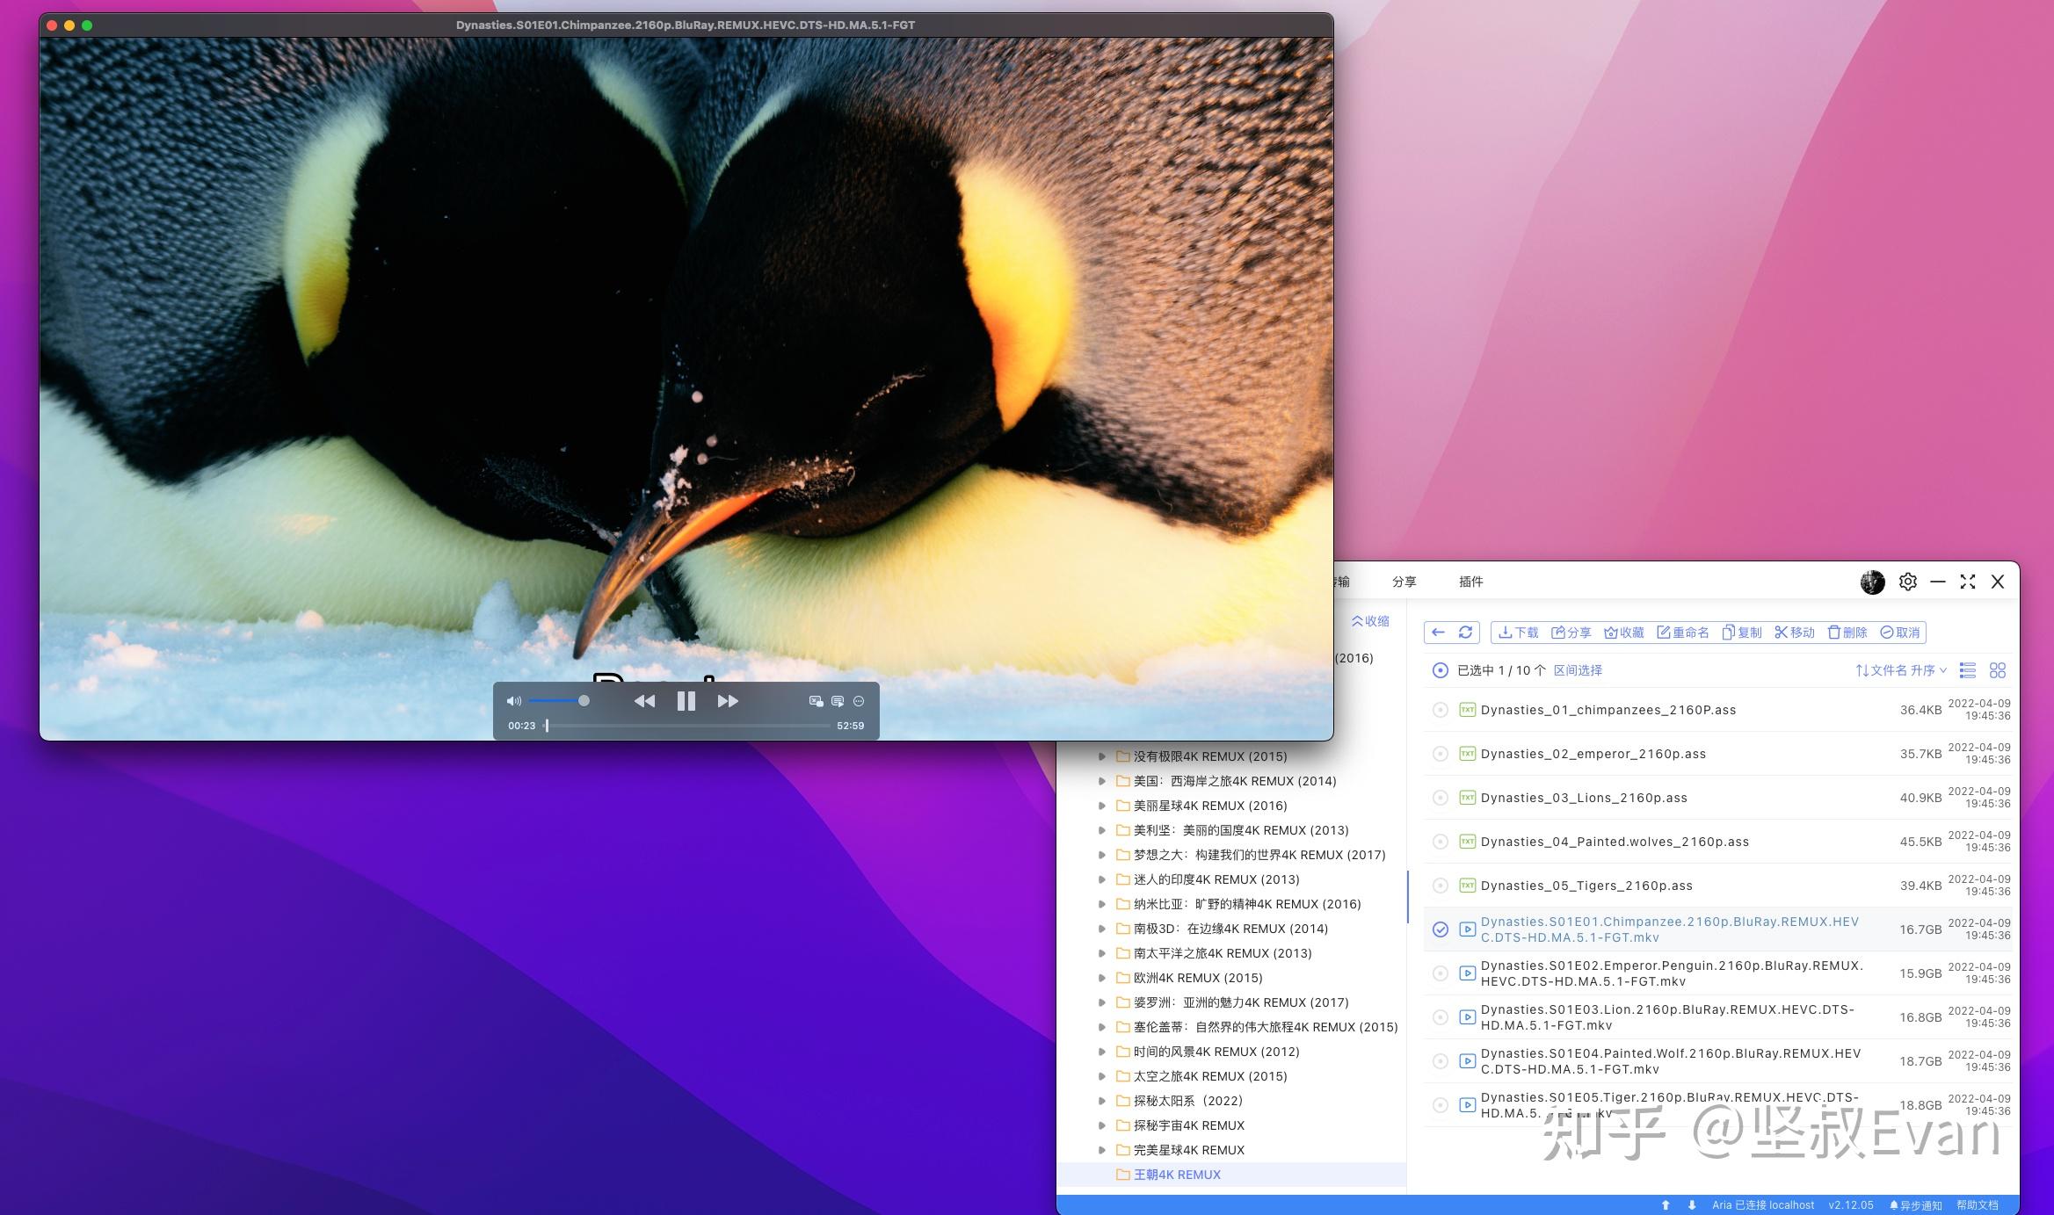Expand the 南极3D：在边缘4K REMUX folder
This screenshot has height=1215, width=2054.
(x=1101, y=929)
